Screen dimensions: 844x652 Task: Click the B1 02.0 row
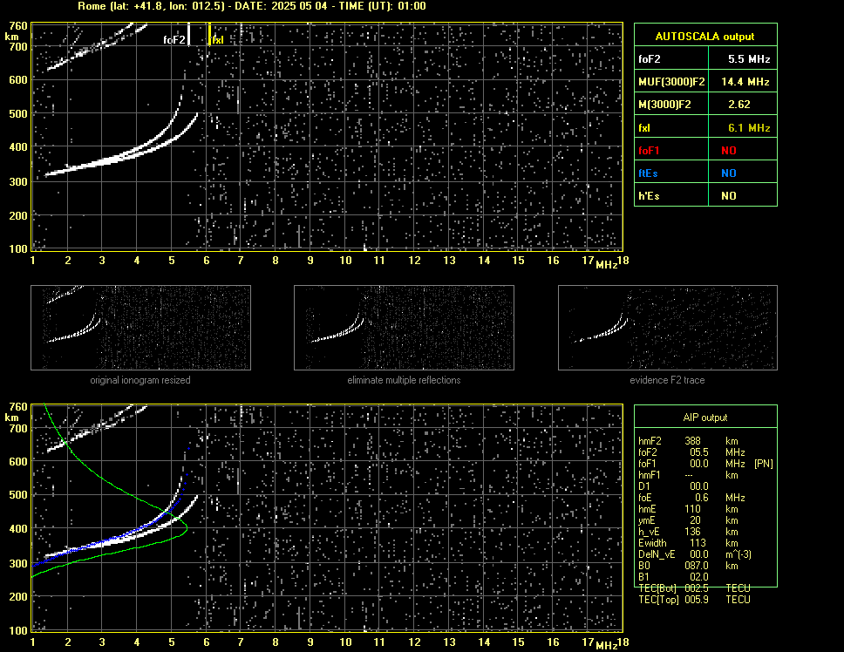(x=673, y=577)
